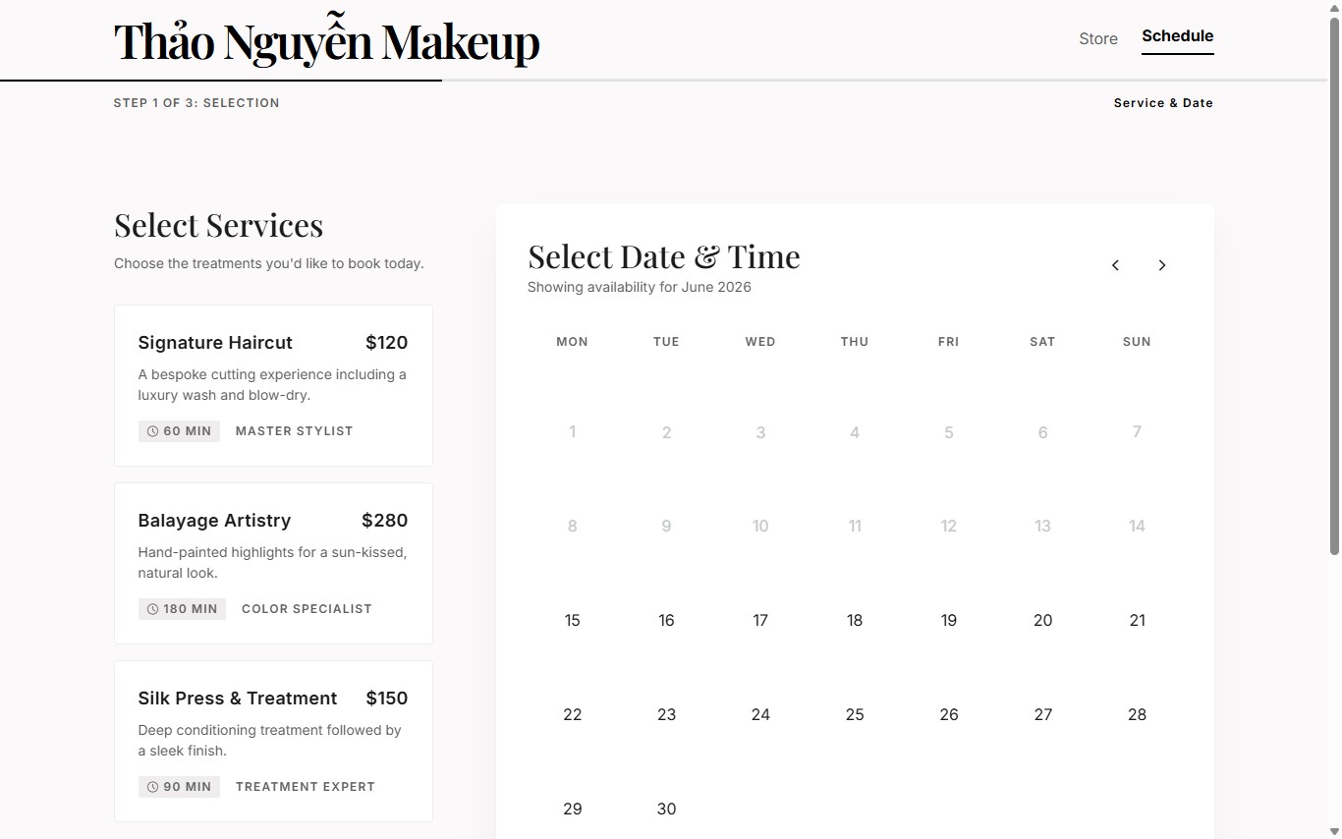The height and width of the screenshot is (839, 1342).
Task: Click the 'Showing availability for June 2026' text
Action: pos(640,288)
